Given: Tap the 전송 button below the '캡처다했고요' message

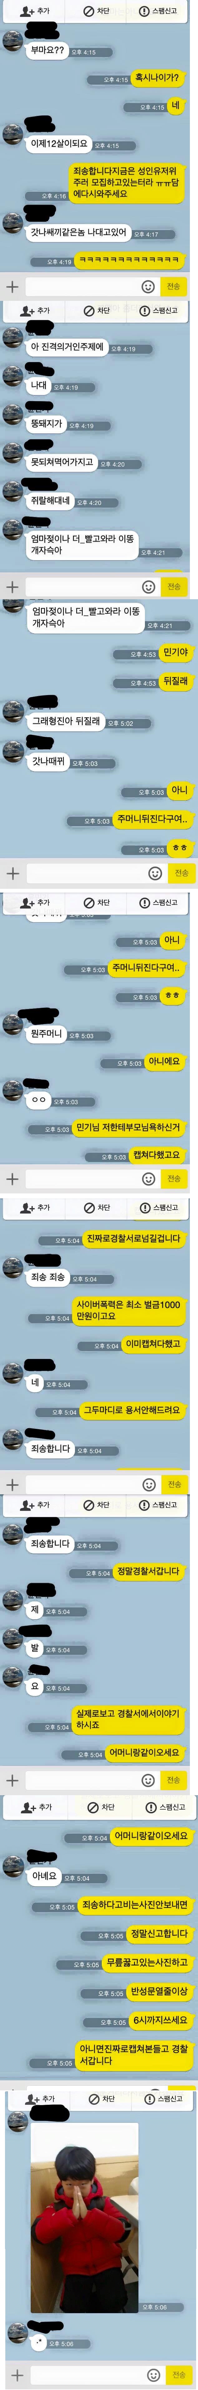Looking at the screenshot, I should [174, 1178].
